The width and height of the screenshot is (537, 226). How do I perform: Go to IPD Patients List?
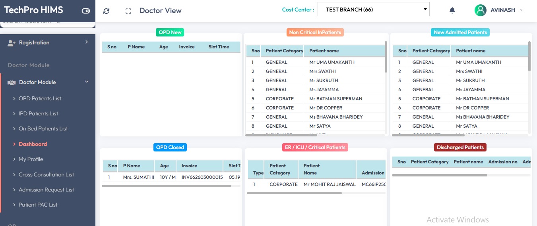tap(38, 113)
